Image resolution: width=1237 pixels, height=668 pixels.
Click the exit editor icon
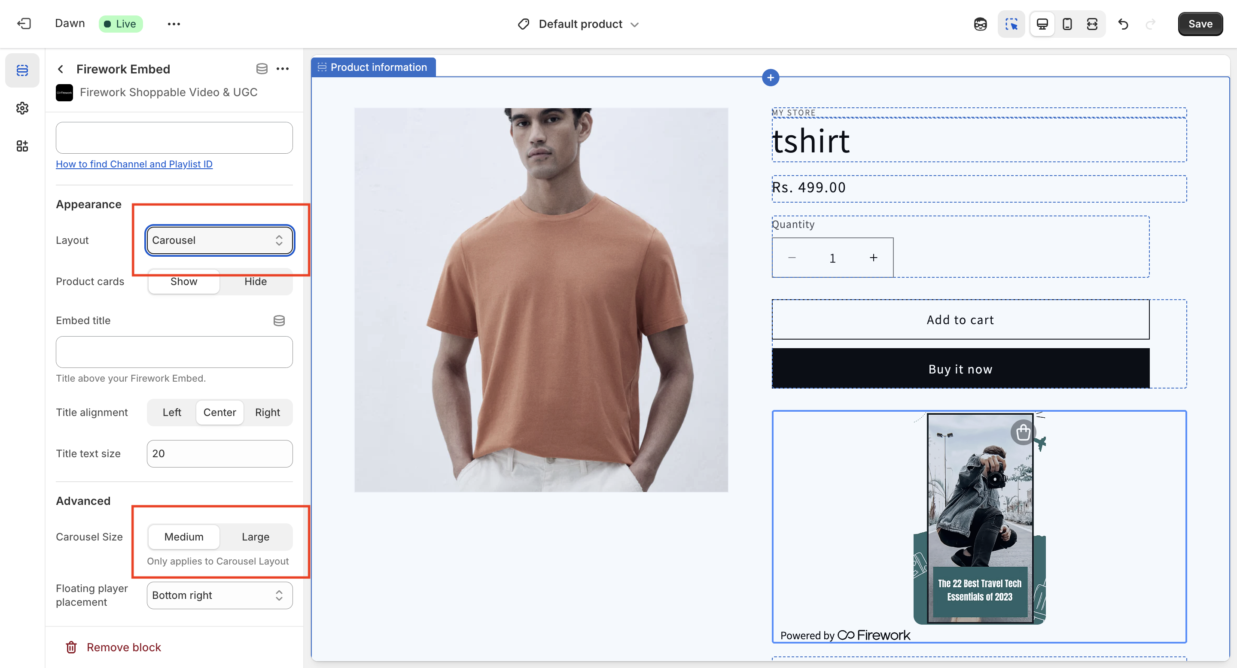click(24, 24)
